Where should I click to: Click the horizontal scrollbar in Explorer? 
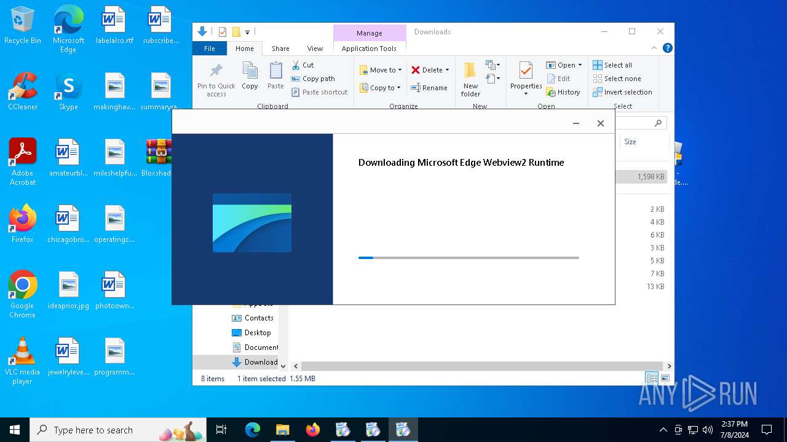pyautogui.click(x=481, y=366)
